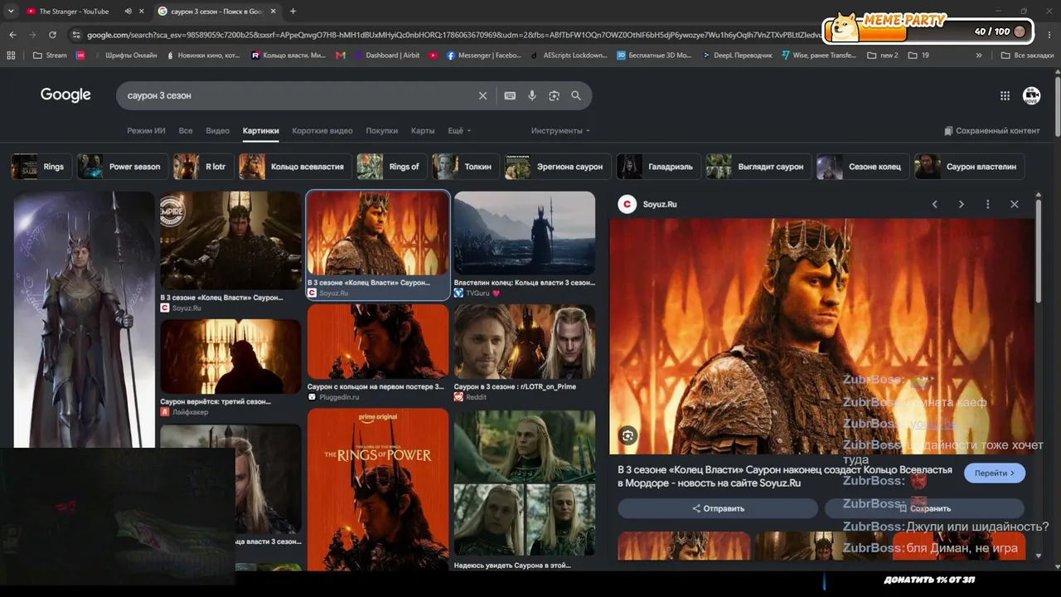The image size is (1061, 597).
Task: Expand the browser tab search dropdown
Action: click(x=11, y=12)
